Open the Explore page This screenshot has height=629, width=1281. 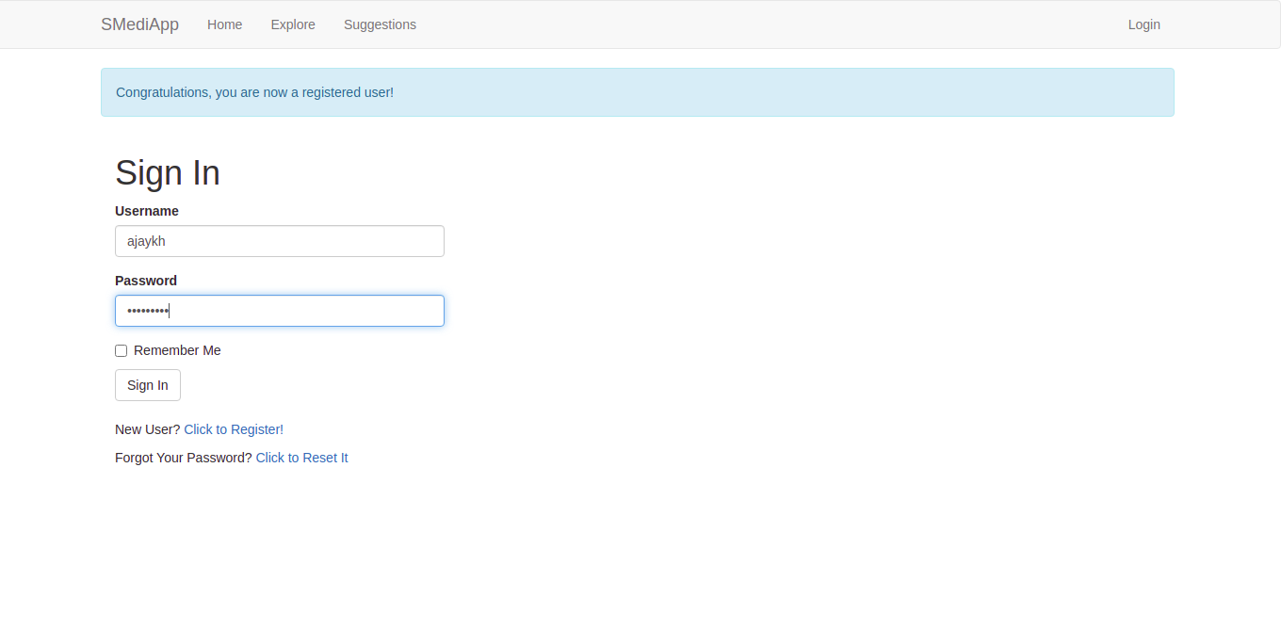click(x=292, y=24)
